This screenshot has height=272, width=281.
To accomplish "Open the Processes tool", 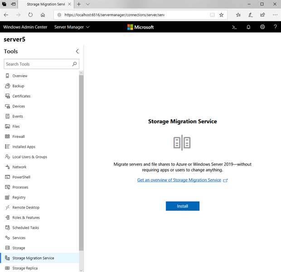I will point(39,187).
